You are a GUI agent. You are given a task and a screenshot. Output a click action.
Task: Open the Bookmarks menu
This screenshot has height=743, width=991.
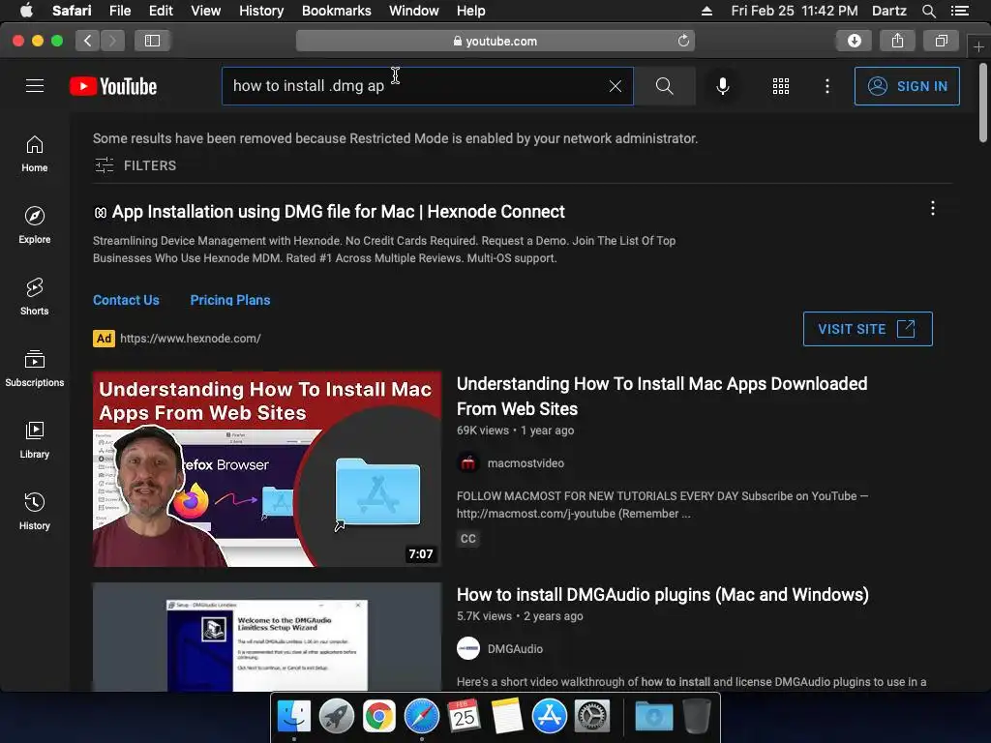click(336, 11)
